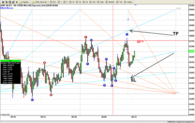Switch to the weekly interval
The width and height of the screenshot is (195, 123).
(x=128, y=2)
